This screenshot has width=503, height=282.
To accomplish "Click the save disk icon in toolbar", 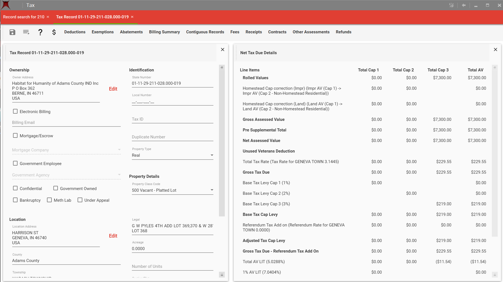I will click(12, 32).
